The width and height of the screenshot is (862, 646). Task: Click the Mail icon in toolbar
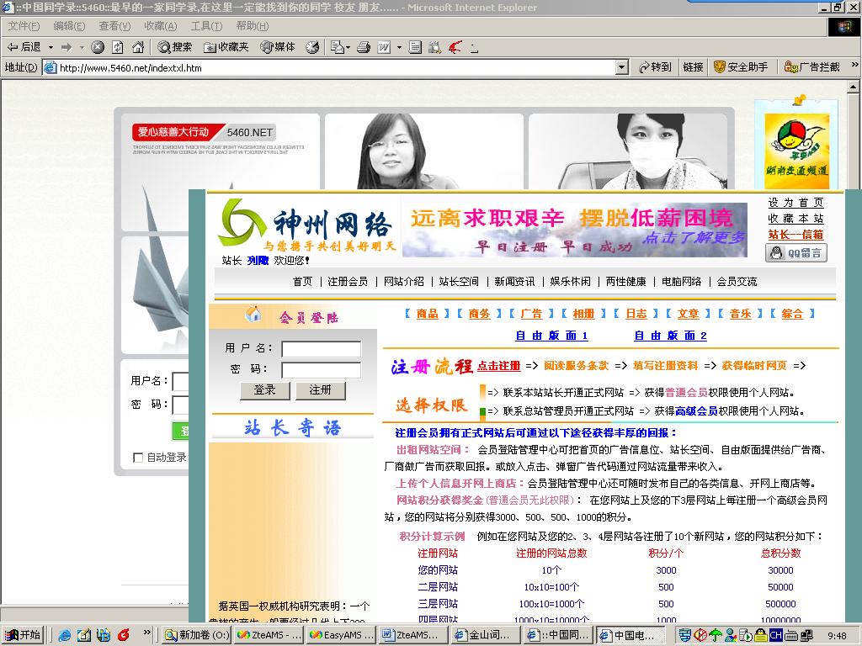click(337, 47)
